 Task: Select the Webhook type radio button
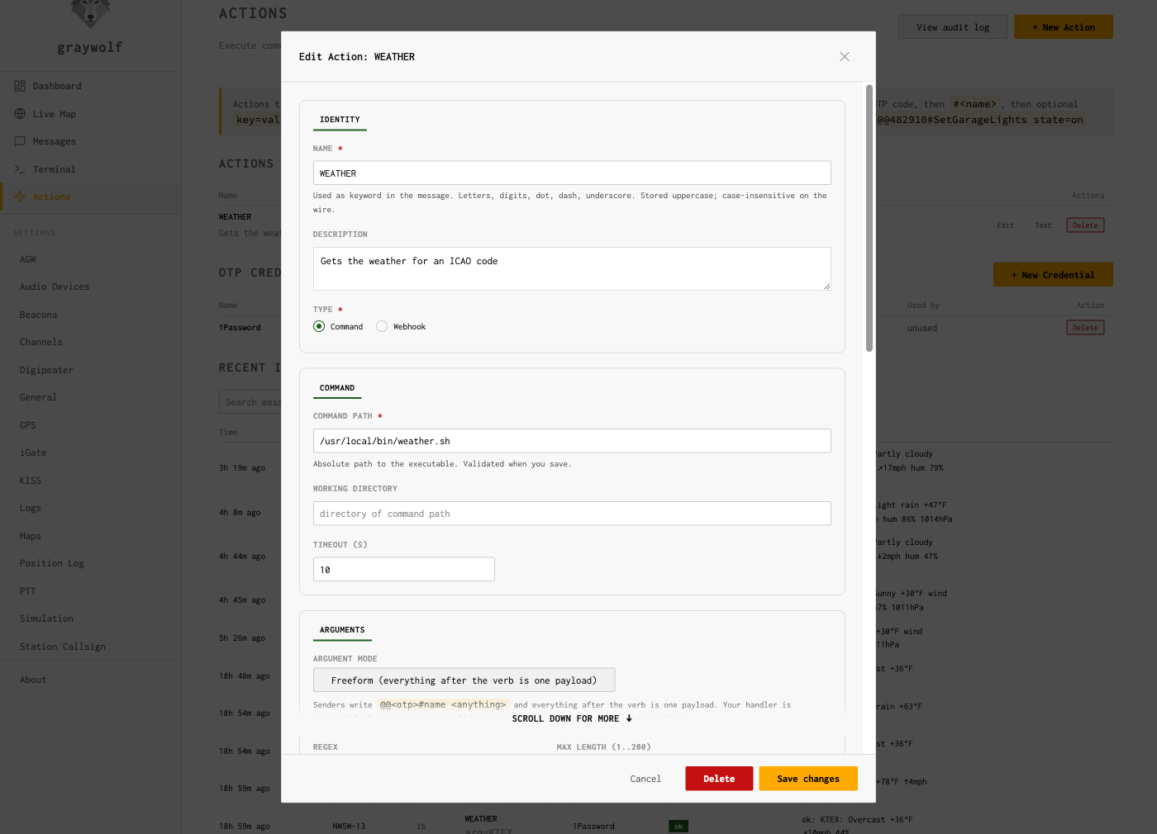tap(382, 326)
